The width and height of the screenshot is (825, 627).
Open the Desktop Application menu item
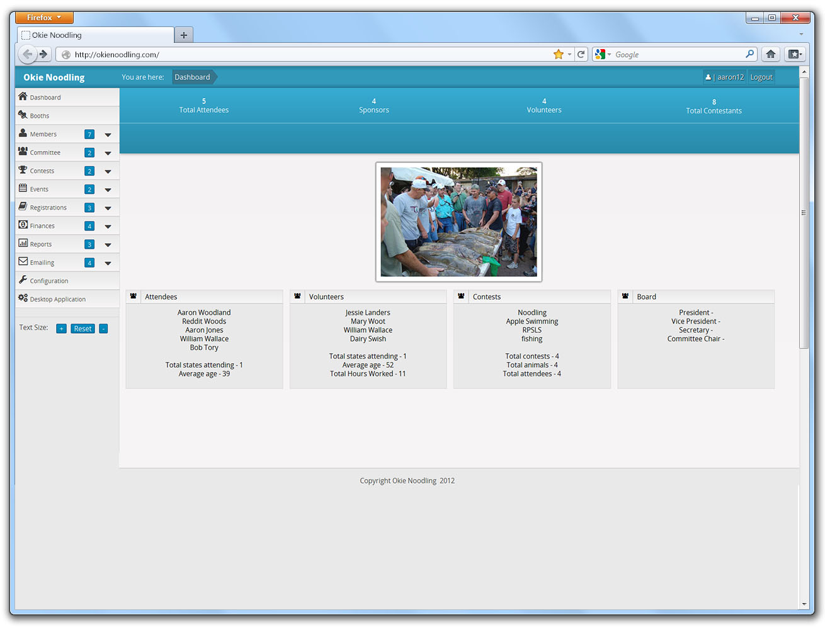[x=67, y=298]
